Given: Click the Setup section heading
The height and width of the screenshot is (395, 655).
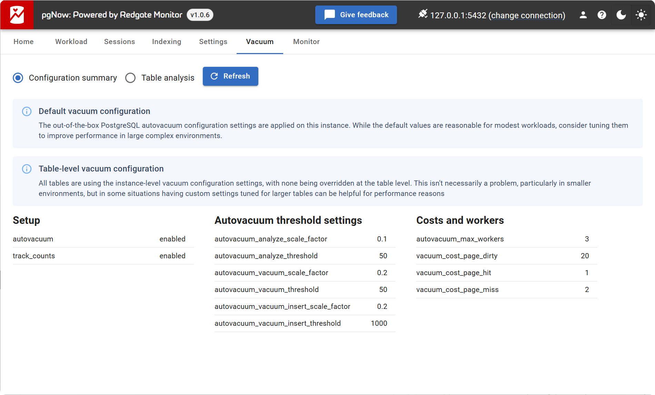Looking at the screenshot, I should pos(27,220).
